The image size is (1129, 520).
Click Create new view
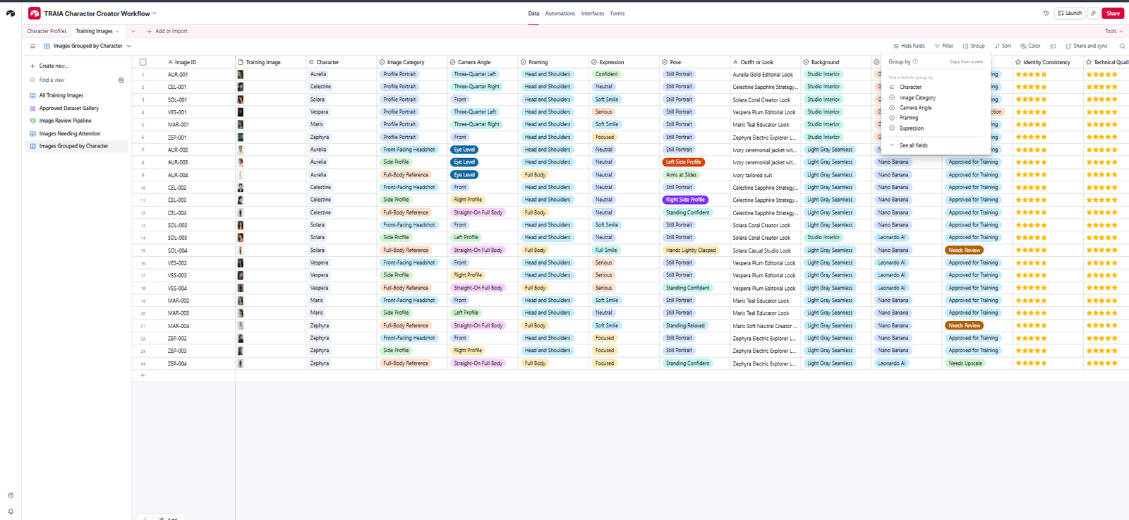49,66
